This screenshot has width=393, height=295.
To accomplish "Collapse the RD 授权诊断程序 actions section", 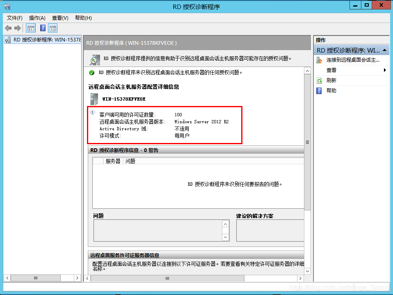I will pos(385,51).
